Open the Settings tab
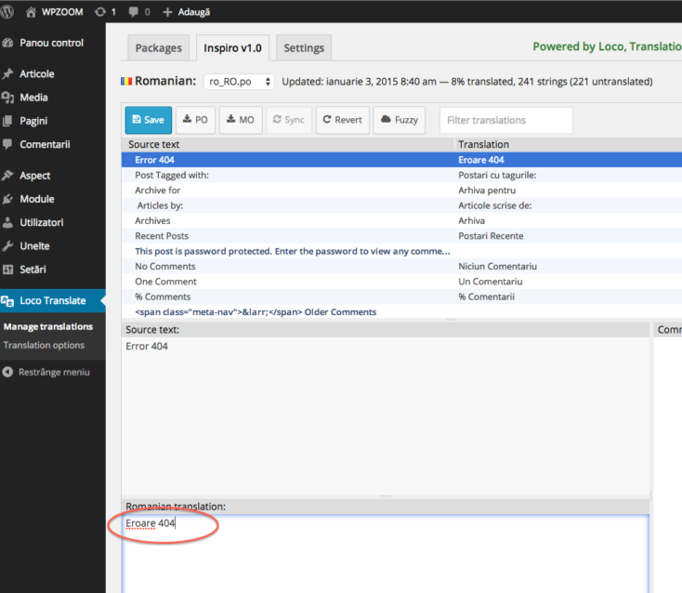This screenshot has height=593, width=682. click(304, 47)
